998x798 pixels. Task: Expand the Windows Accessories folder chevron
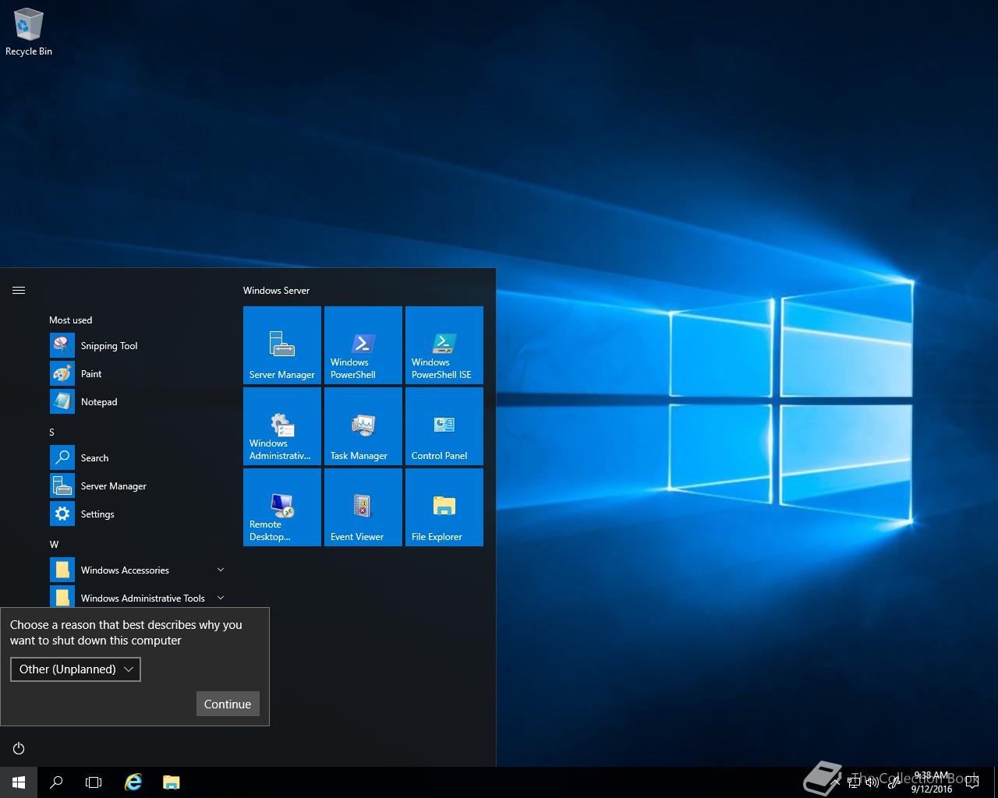[x=220, y=570]
